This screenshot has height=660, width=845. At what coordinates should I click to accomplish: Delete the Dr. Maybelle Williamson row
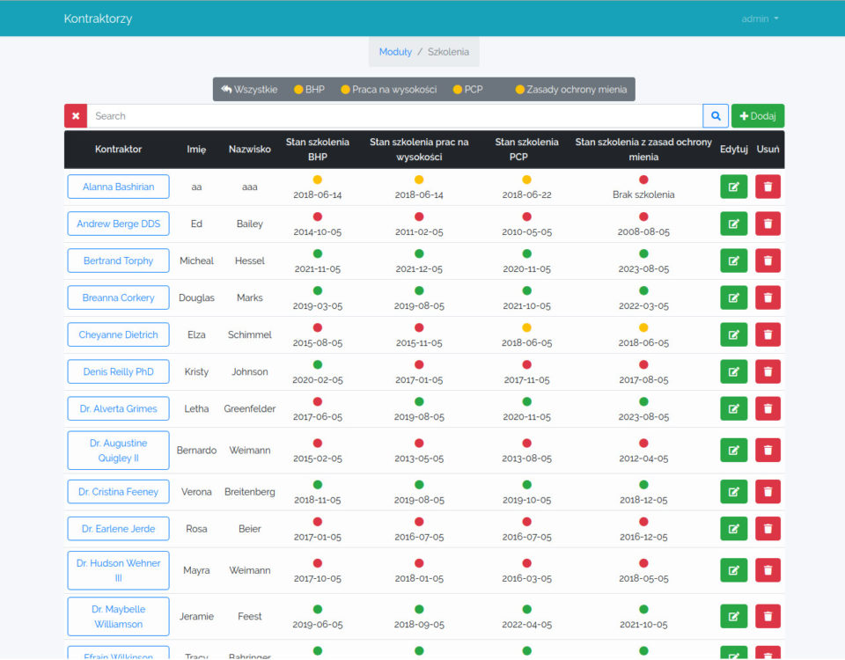[768, 616]
